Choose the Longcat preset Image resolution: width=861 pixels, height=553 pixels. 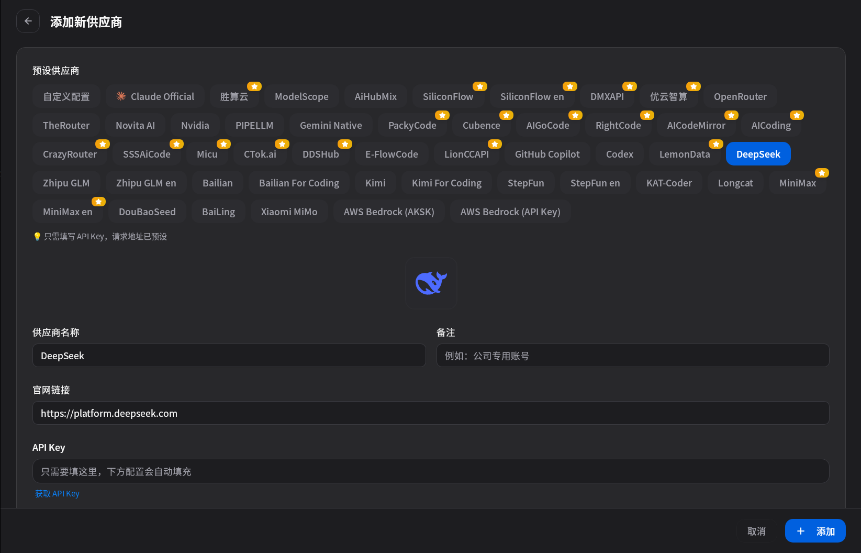tap(735, 183)
